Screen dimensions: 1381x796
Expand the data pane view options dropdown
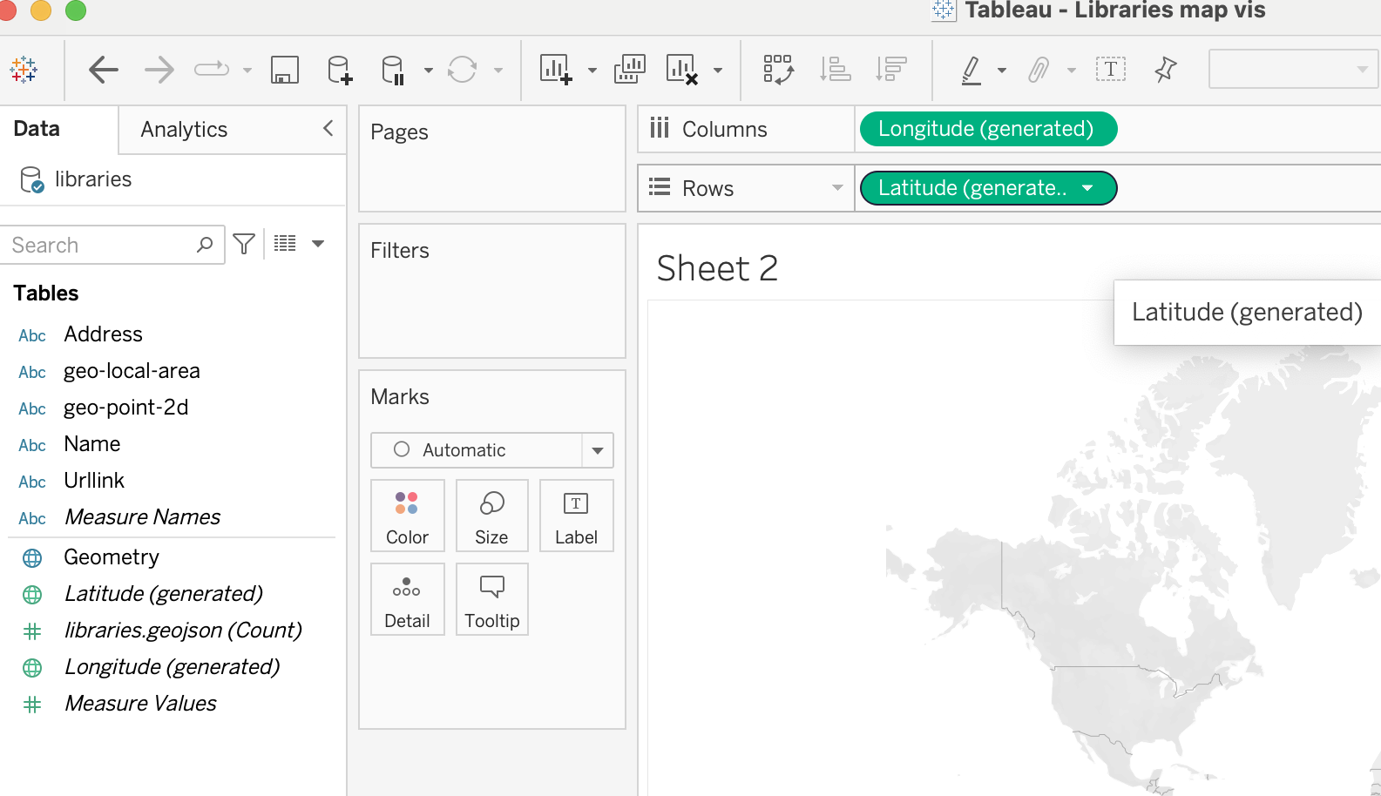(x=318, y=244)
